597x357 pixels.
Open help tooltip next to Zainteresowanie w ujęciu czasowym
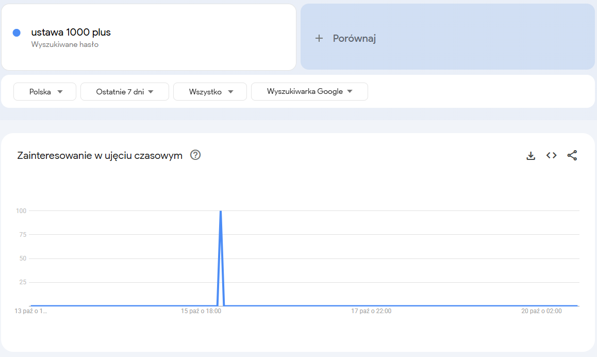(x=195, y=155)
